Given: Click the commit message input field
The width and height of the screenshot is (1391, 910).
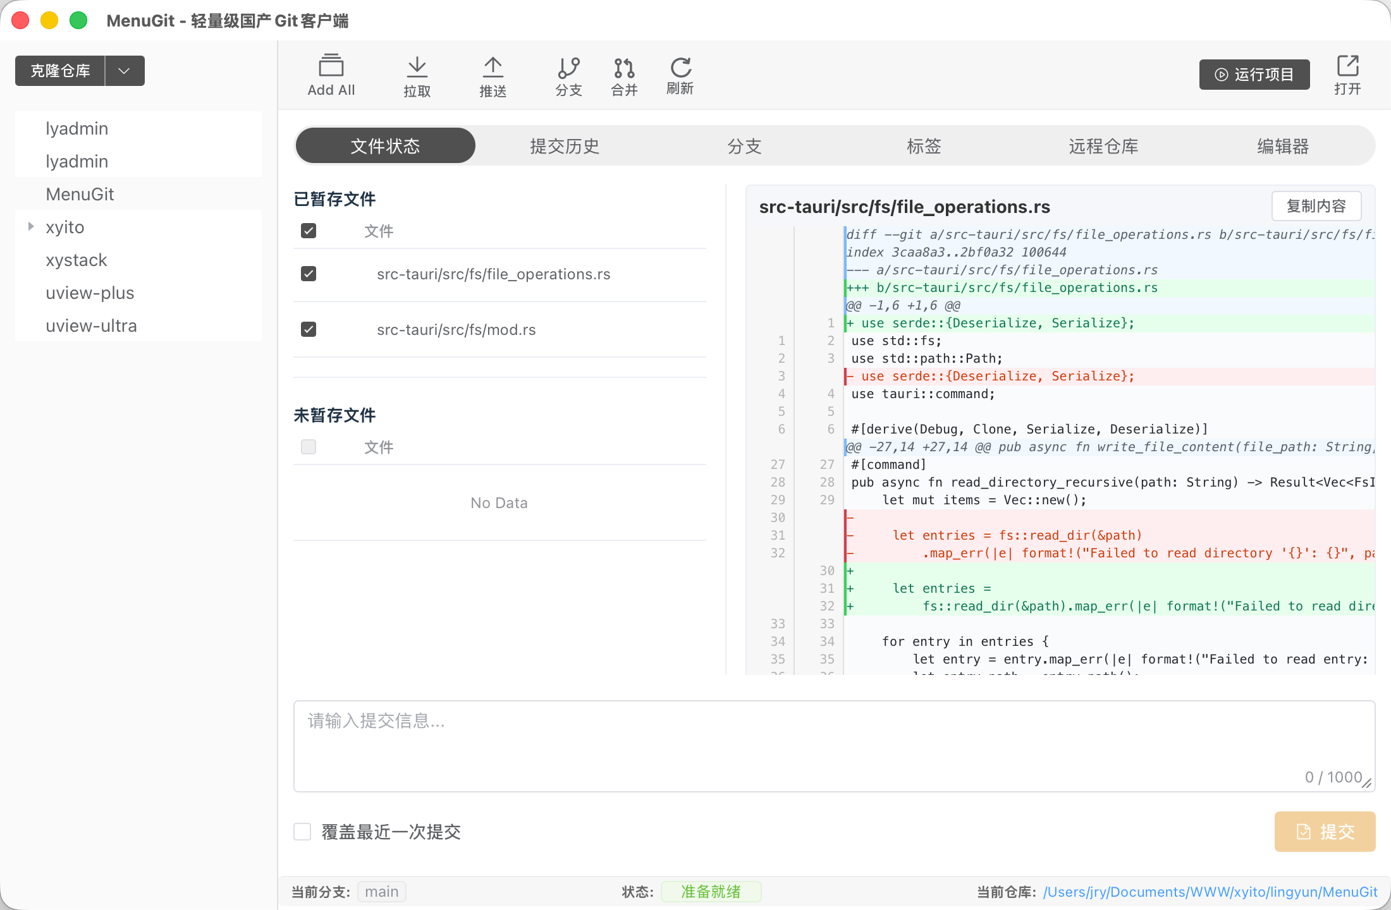Looking at the screenshot, I should (x=833, y=746).
